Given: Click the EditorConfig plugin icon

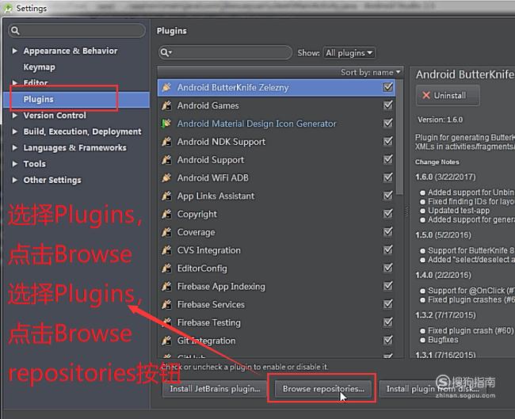Looking at the screenshot, I should coord(167,269).
